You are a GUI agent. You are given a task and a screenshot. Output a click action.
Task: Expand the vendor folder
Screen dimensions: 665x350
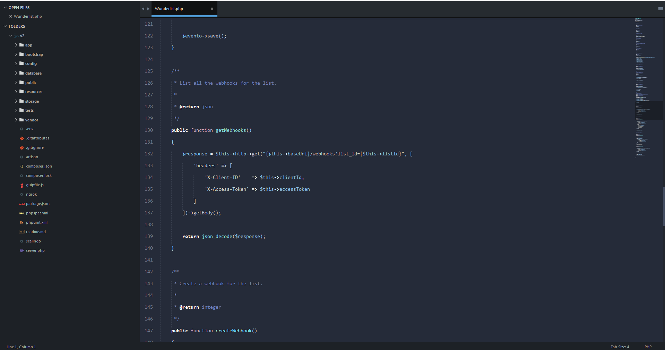(x=16, y=120)
